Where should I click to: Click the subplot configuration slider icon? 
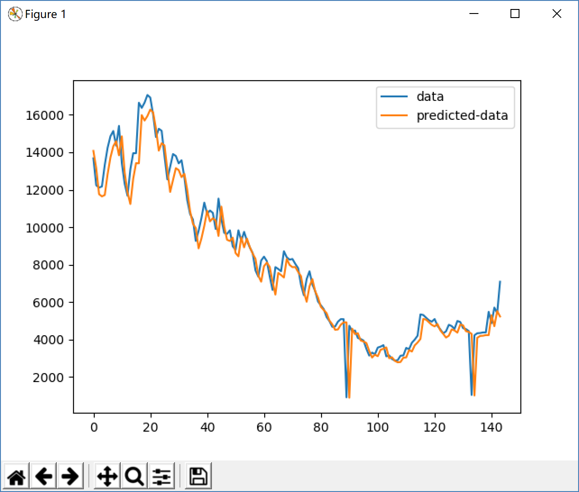point(161,475)
